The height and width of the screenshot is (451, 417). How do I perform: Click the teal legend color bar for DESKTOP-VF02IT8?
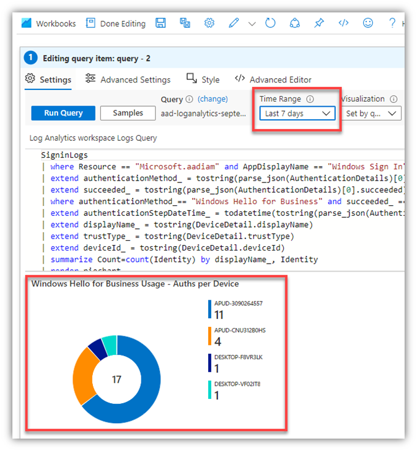click(209, 390)
